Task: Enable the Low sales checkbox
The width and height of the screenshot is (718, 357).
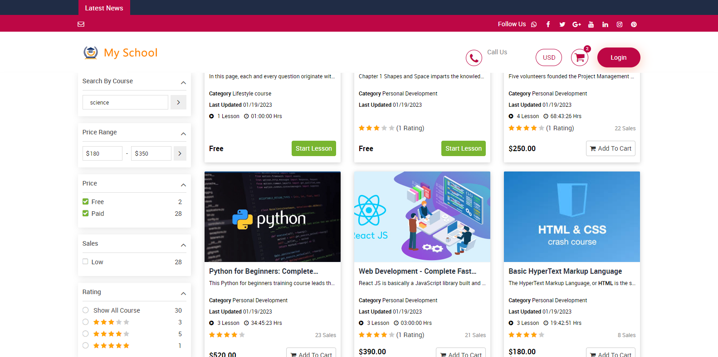Action: point(85,262)
